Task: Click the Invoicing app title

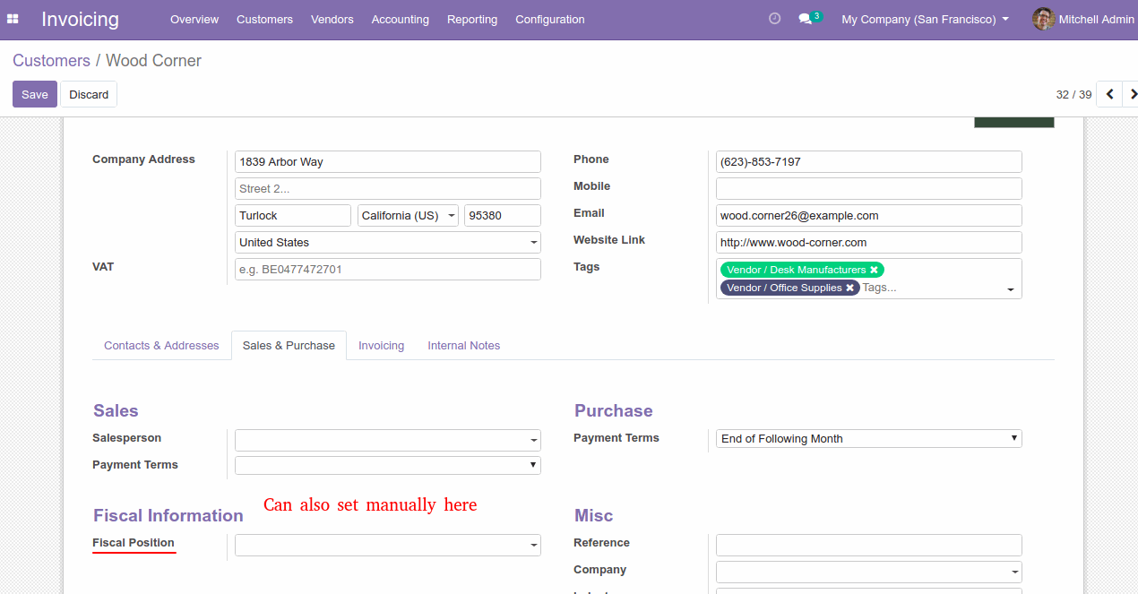Action: (80, 19)
